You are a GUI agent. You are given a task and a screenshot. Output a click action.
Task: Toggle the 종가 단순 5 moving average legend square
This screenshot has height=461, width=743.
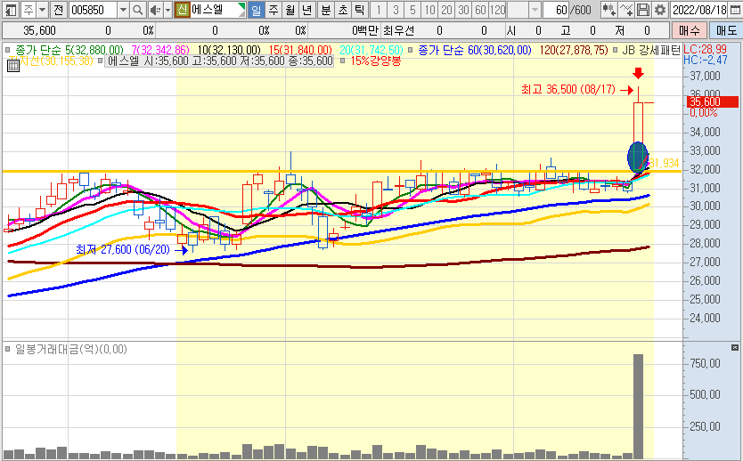coord(8,50)
